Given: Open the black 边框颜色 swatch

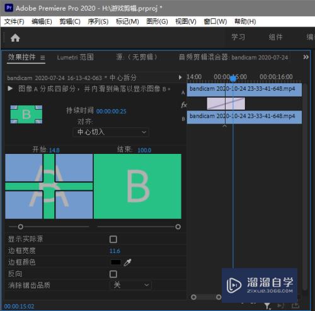Looking at the screenshot, I should point(116,262).
